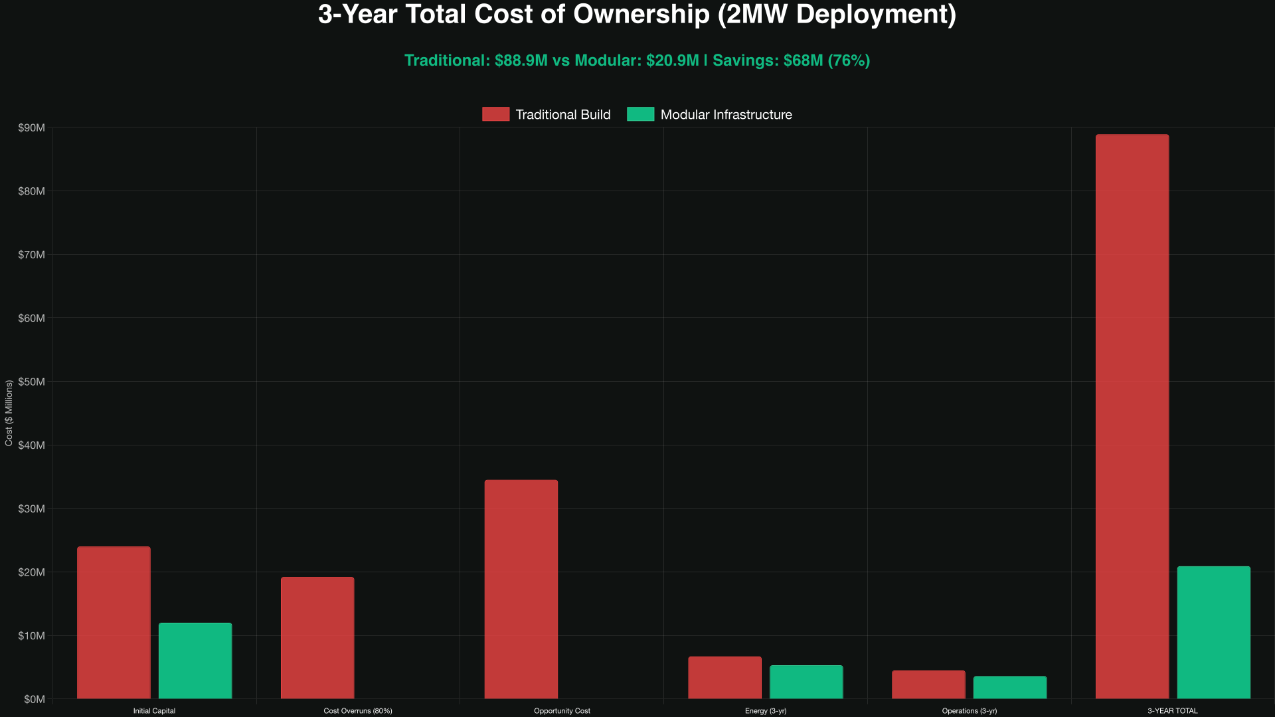Click the 'Initial Capital' axis label
1275x717 pixels.
[x=154, y=711]
